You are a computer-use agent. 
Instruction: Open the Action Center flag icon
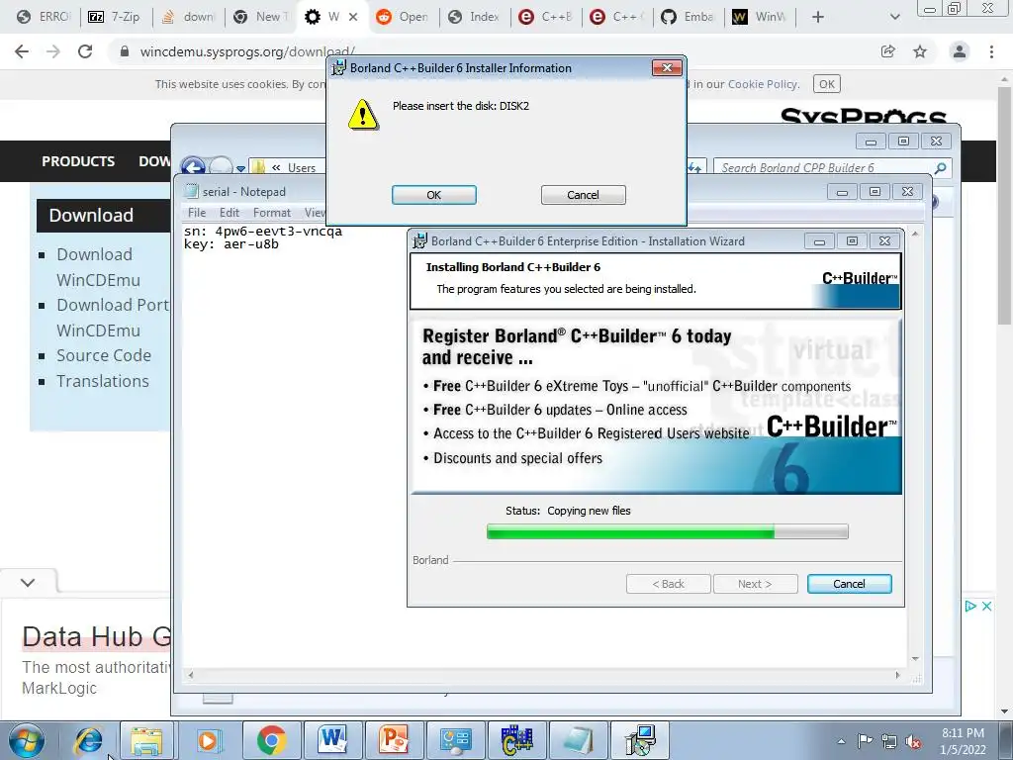click(865, 740)
